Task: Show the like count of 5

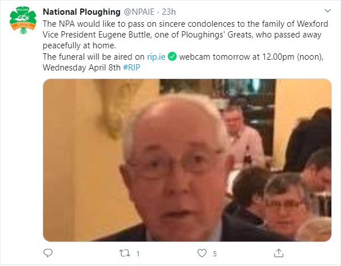Action: (215, 253)
